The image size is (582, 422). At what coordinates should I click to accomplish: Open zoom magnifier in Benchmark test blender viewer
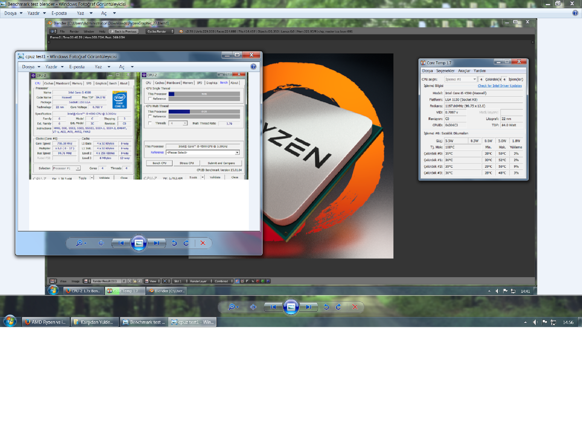(x=233, y=307)
